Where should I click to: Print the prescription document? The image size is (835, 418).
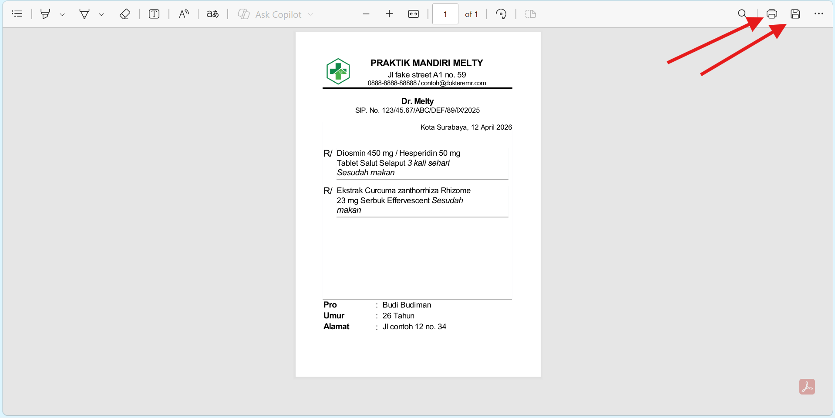pos(772,14)
